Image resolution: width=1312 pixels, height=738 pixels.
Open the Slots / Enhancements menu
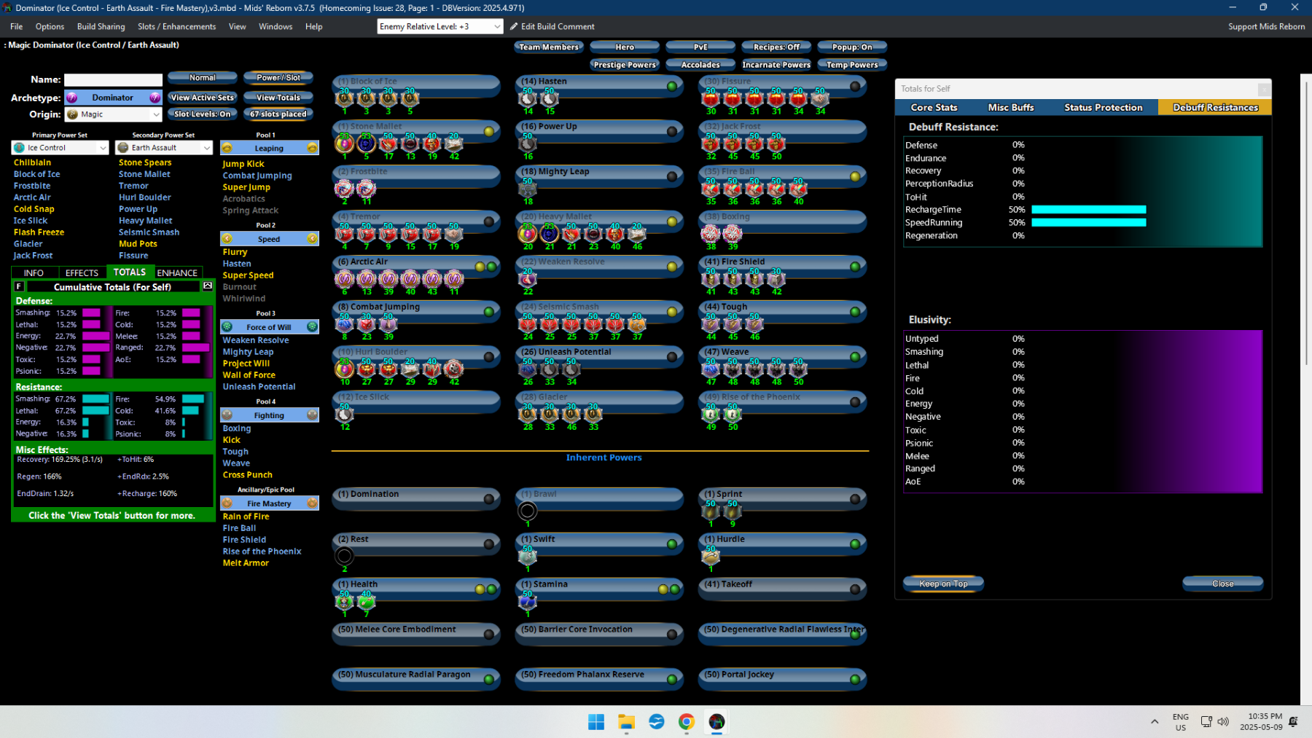coord(176,26)
